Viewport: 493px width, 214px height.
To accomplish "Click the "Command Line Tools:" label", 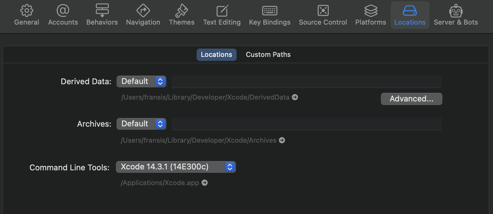I will (70, 168).
